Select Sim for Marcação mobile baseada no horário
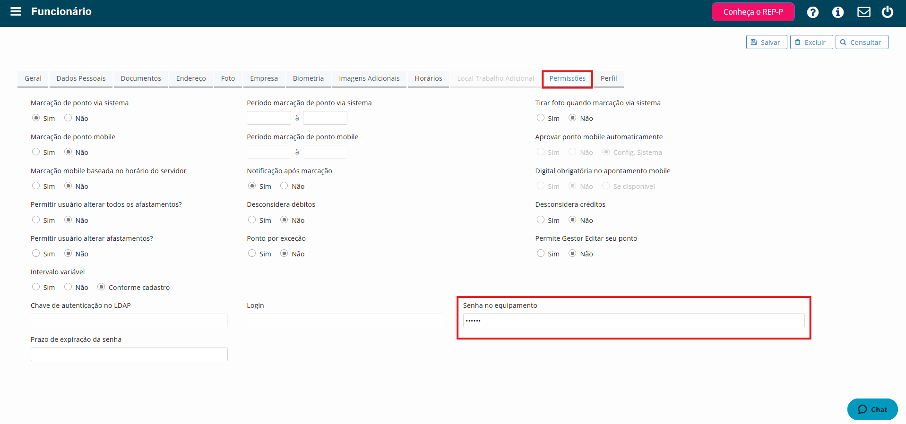906x424 pixels. pyautogui.click(x=36, y=186)
